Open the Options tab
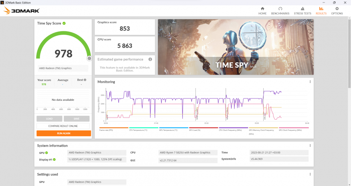 [337, 11]
